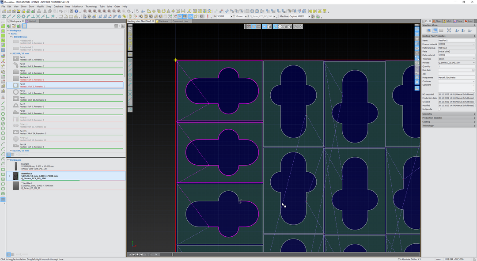
Task: Click the blue Information icon
Action: (x=76, y=11)
